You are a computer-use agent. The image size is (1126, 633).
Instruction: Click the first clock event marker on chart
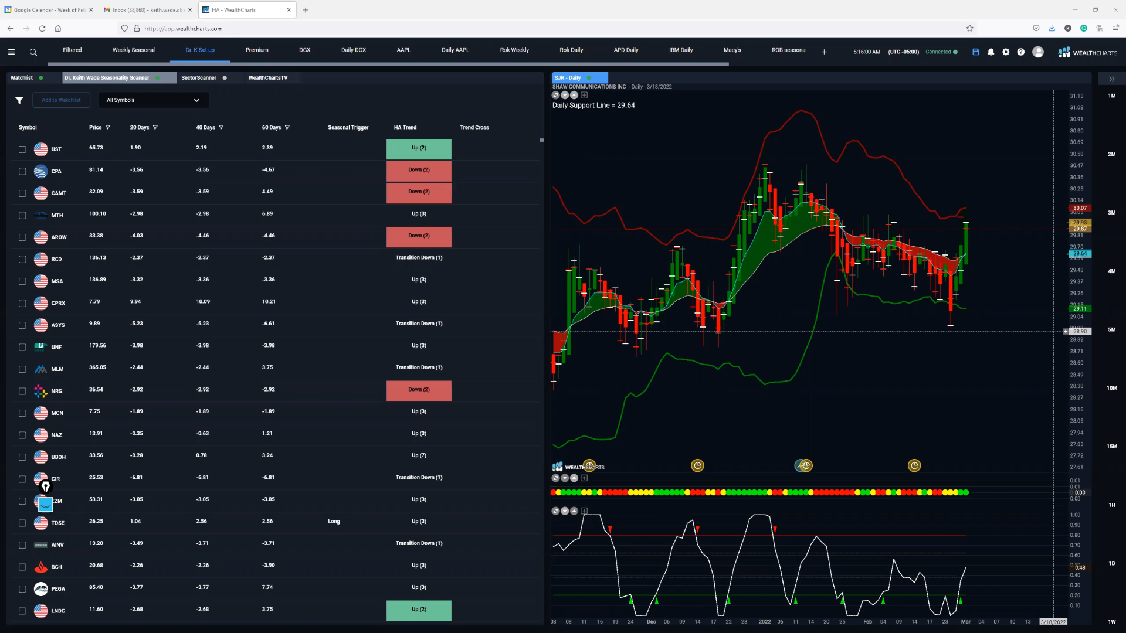(589, 465)
